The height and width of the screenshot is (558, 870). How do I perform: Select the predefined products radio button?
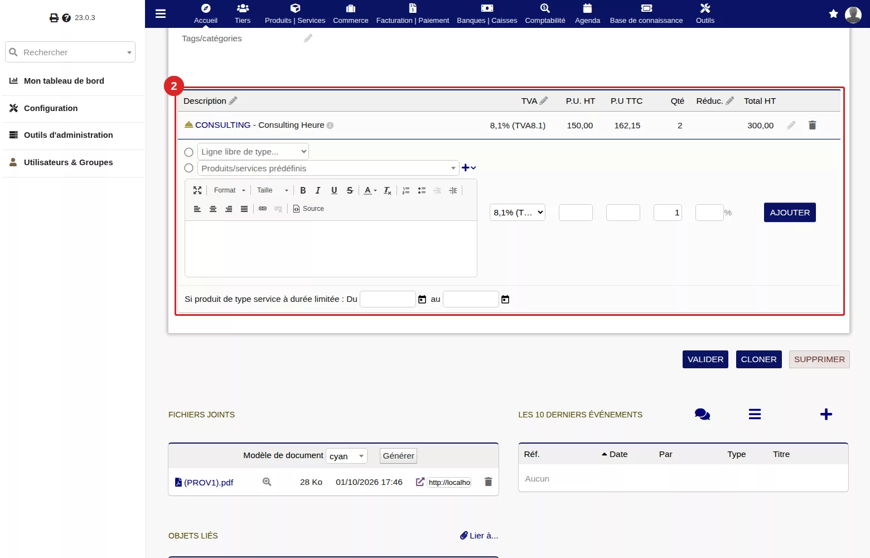pyautogui.click(x=189, y=169)
